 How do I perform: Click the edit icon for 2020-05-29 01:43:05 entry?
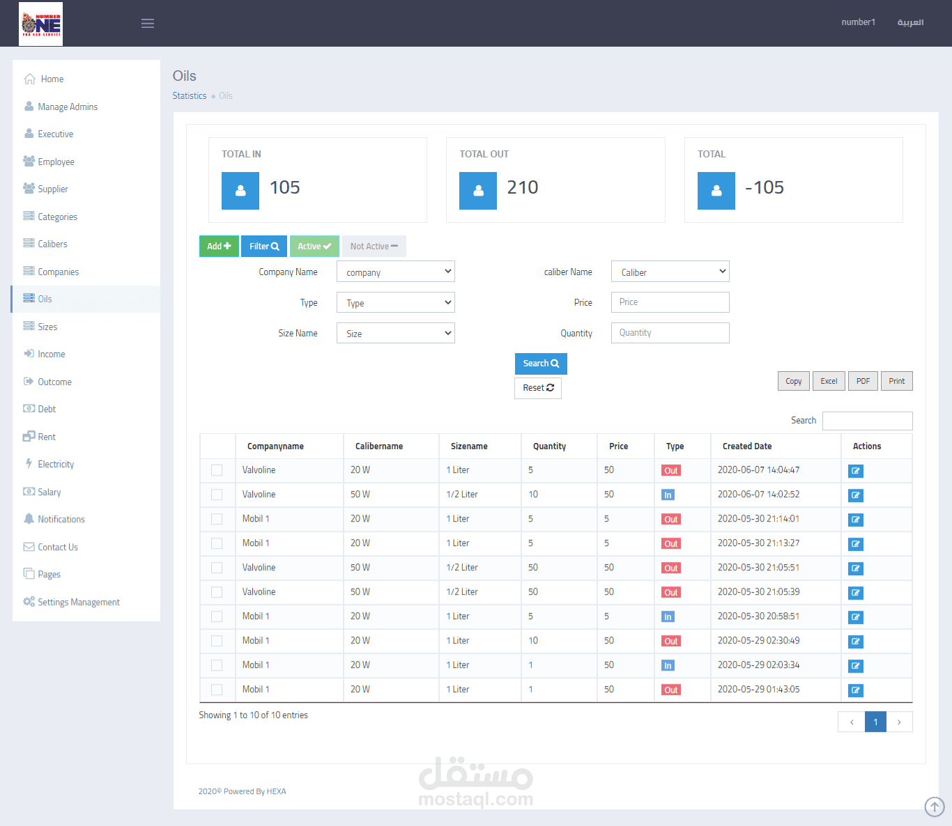coord(856,690)
